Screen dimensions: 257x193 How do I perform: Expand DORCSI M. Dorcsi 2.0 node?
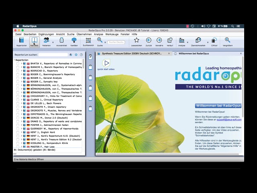tap(21, 118)
